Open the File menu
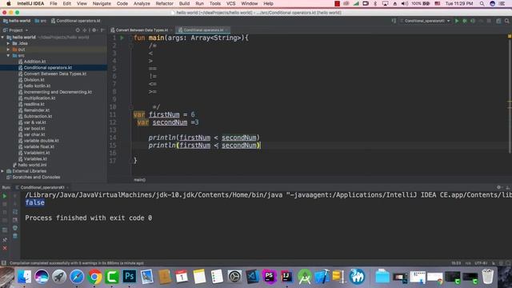 54,3
